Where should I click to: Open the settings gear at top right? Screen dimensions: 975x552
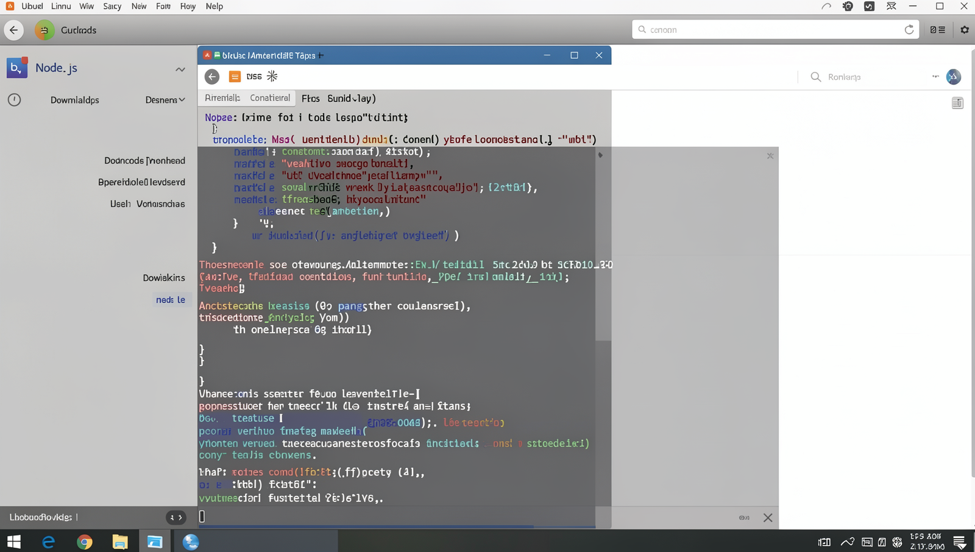[965, 30]
